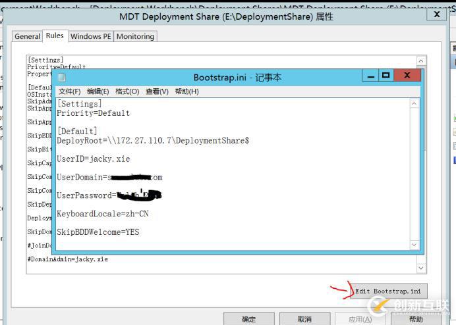Click the UserPassword line in Notepad

tap(109, 195)
